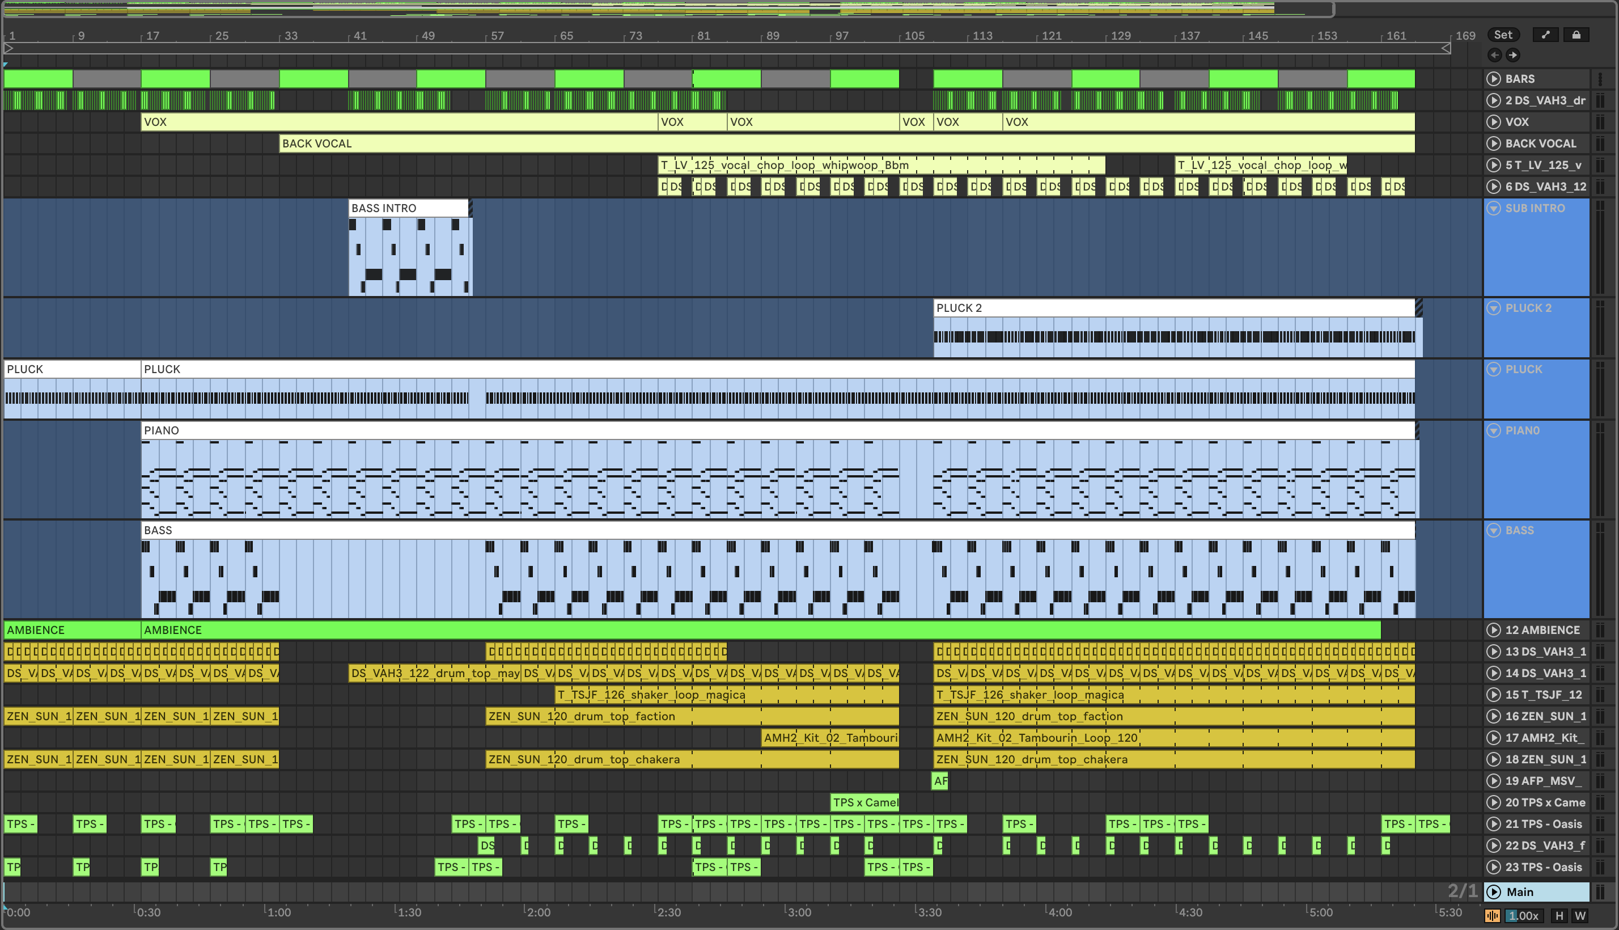The height and width of the screenshot is (930, 1619).
Task: Unfold the Main track play-circle icon
Action: [x=1493, y=891]
